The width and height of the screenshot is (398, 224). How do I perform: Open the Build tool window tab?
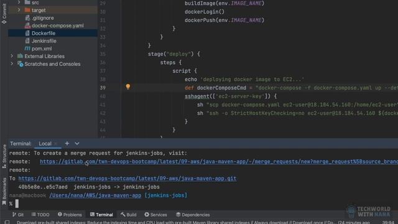point(129,215)
